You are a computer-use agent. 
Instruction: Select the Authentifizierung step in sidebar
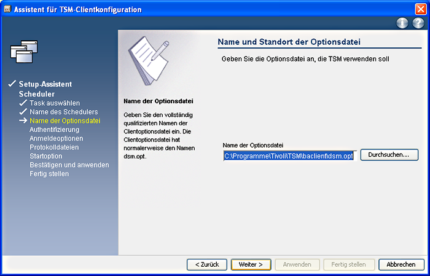pos(54,130)
